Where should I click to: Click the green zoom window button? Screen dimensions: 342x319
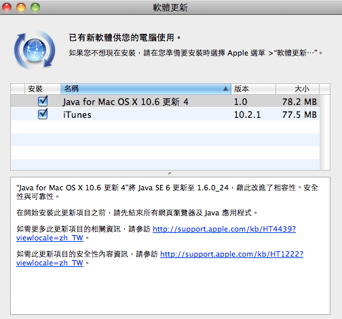(x=35, y=7)
